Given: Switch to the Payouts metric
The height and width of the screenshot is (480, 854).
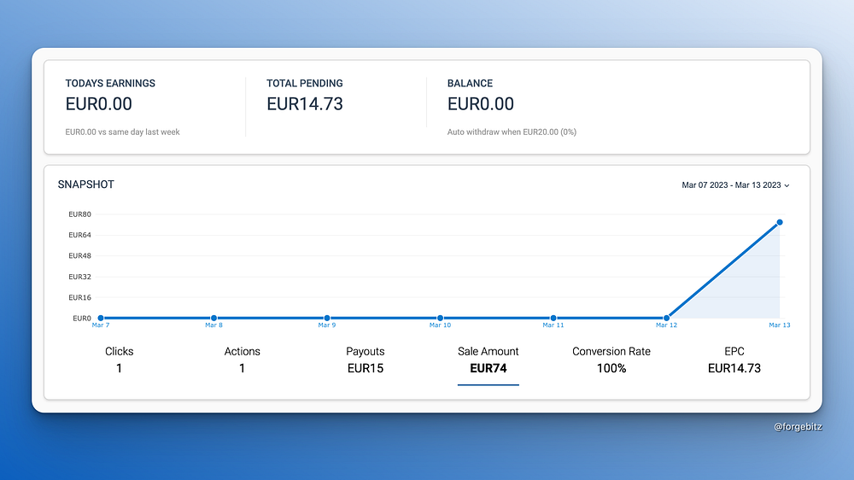Looking at the screenshot, I should (x=366, y=360).
